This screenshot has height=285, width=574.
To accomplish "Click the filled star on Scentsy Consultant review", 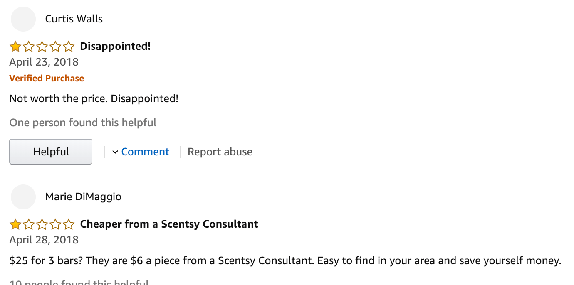I will pos(15,224).
